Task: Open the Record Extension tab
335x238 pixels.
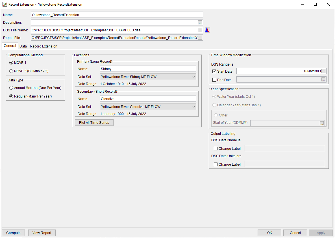Action: (x=43, y=46)
